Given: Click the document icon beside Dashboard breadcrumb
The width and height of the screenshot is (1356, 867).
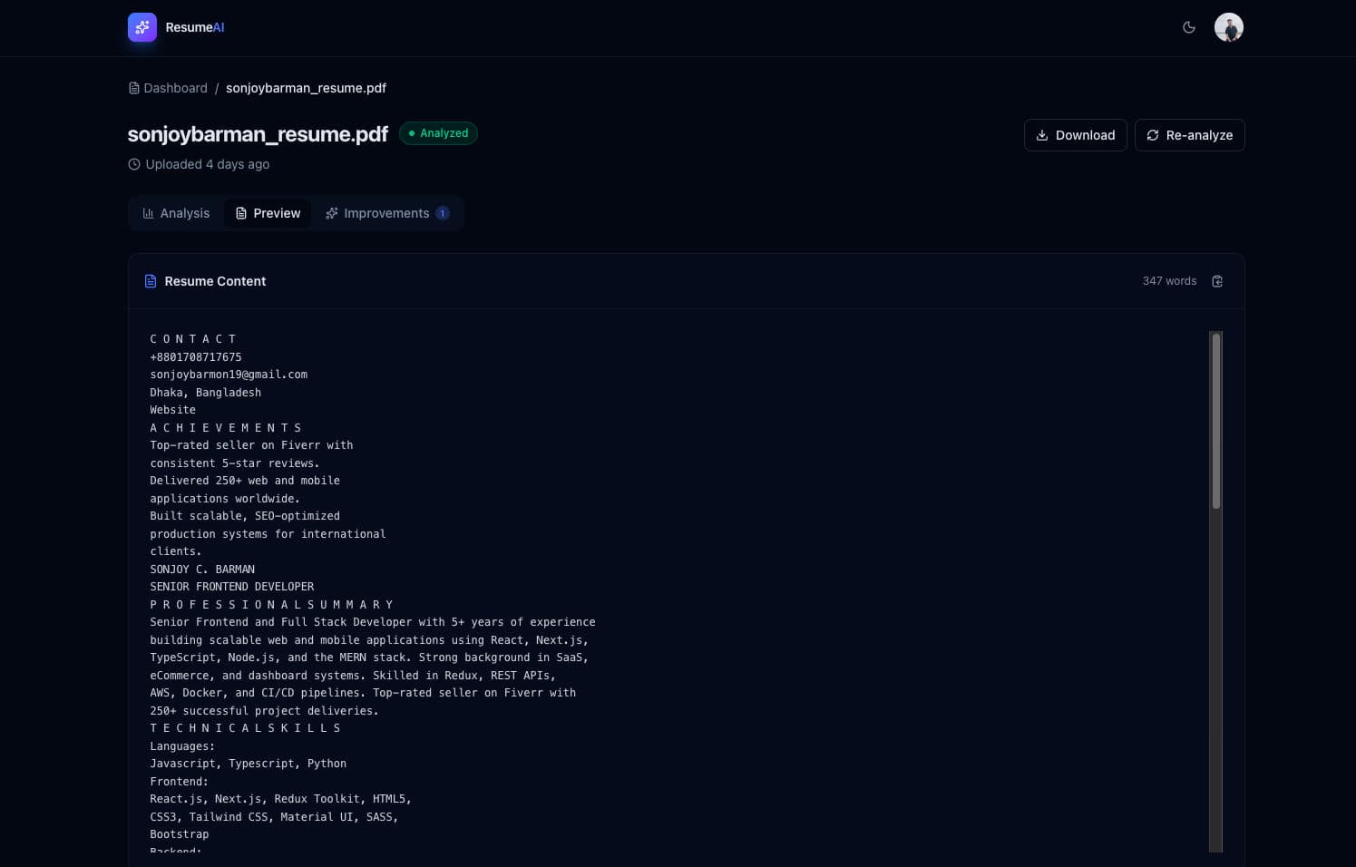Looking at the screenshot, I should pyautogui.click(x=134, y=88).
